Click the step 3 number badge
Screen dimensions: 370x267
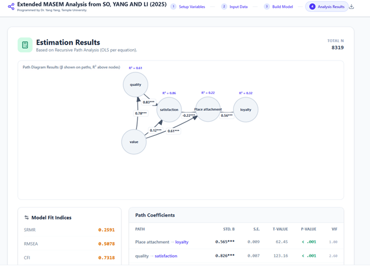(x=267, y=7)
